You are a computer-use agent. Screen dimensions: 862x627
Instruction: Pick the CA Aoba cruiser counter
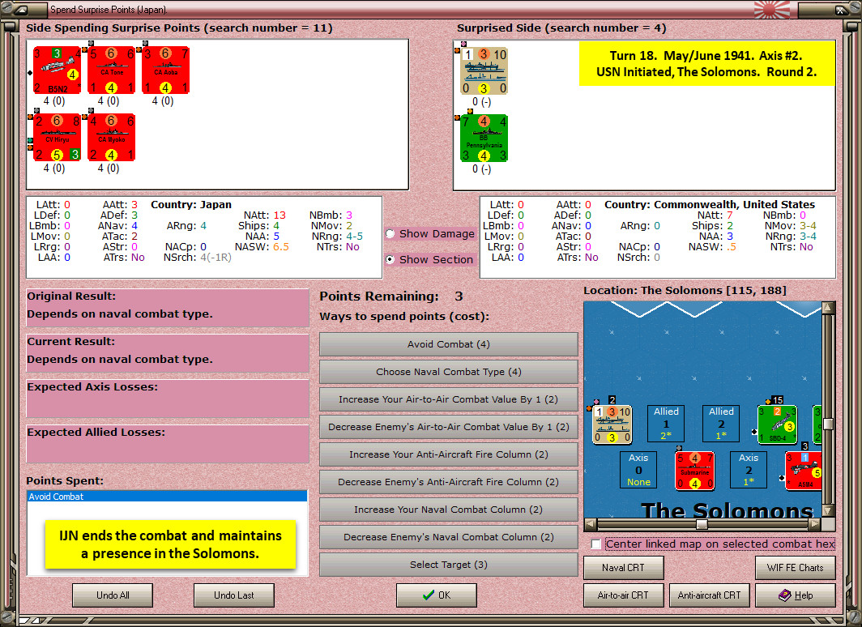165,70
